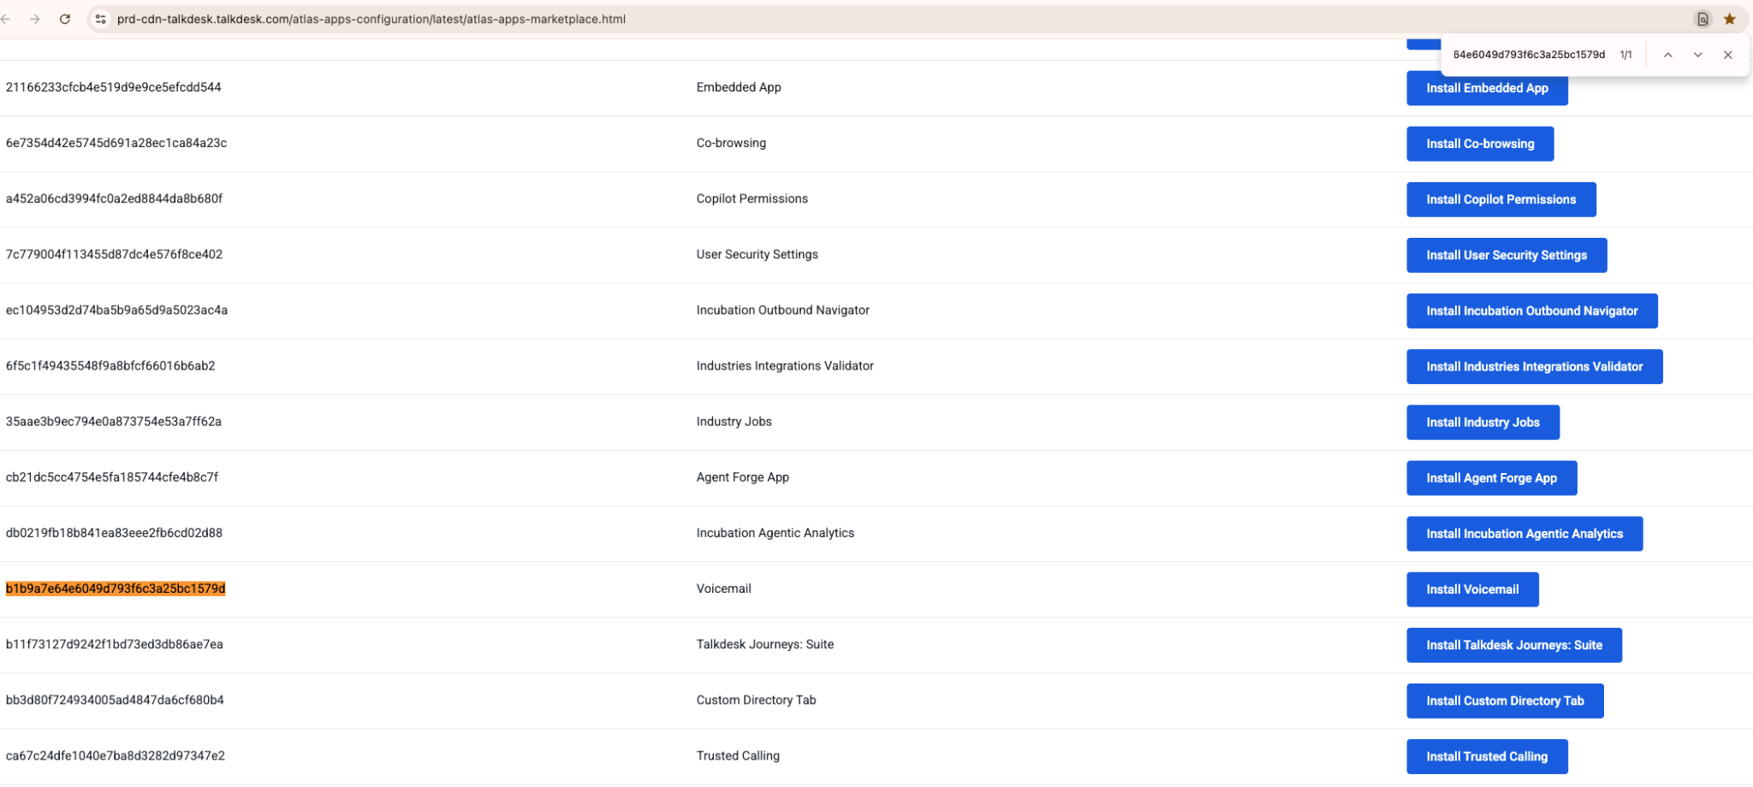Image resolution: width=1753 pixels, height=787 pixels.
Task: Select ID 6e7354d42e5745d691a28ec1ca84a23c
Action: click(x=116, y=143)
